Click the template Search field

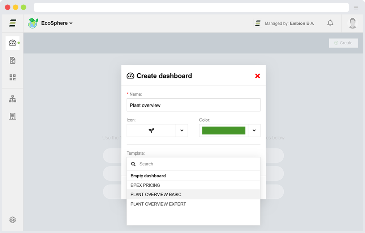[x=197, y=164]
